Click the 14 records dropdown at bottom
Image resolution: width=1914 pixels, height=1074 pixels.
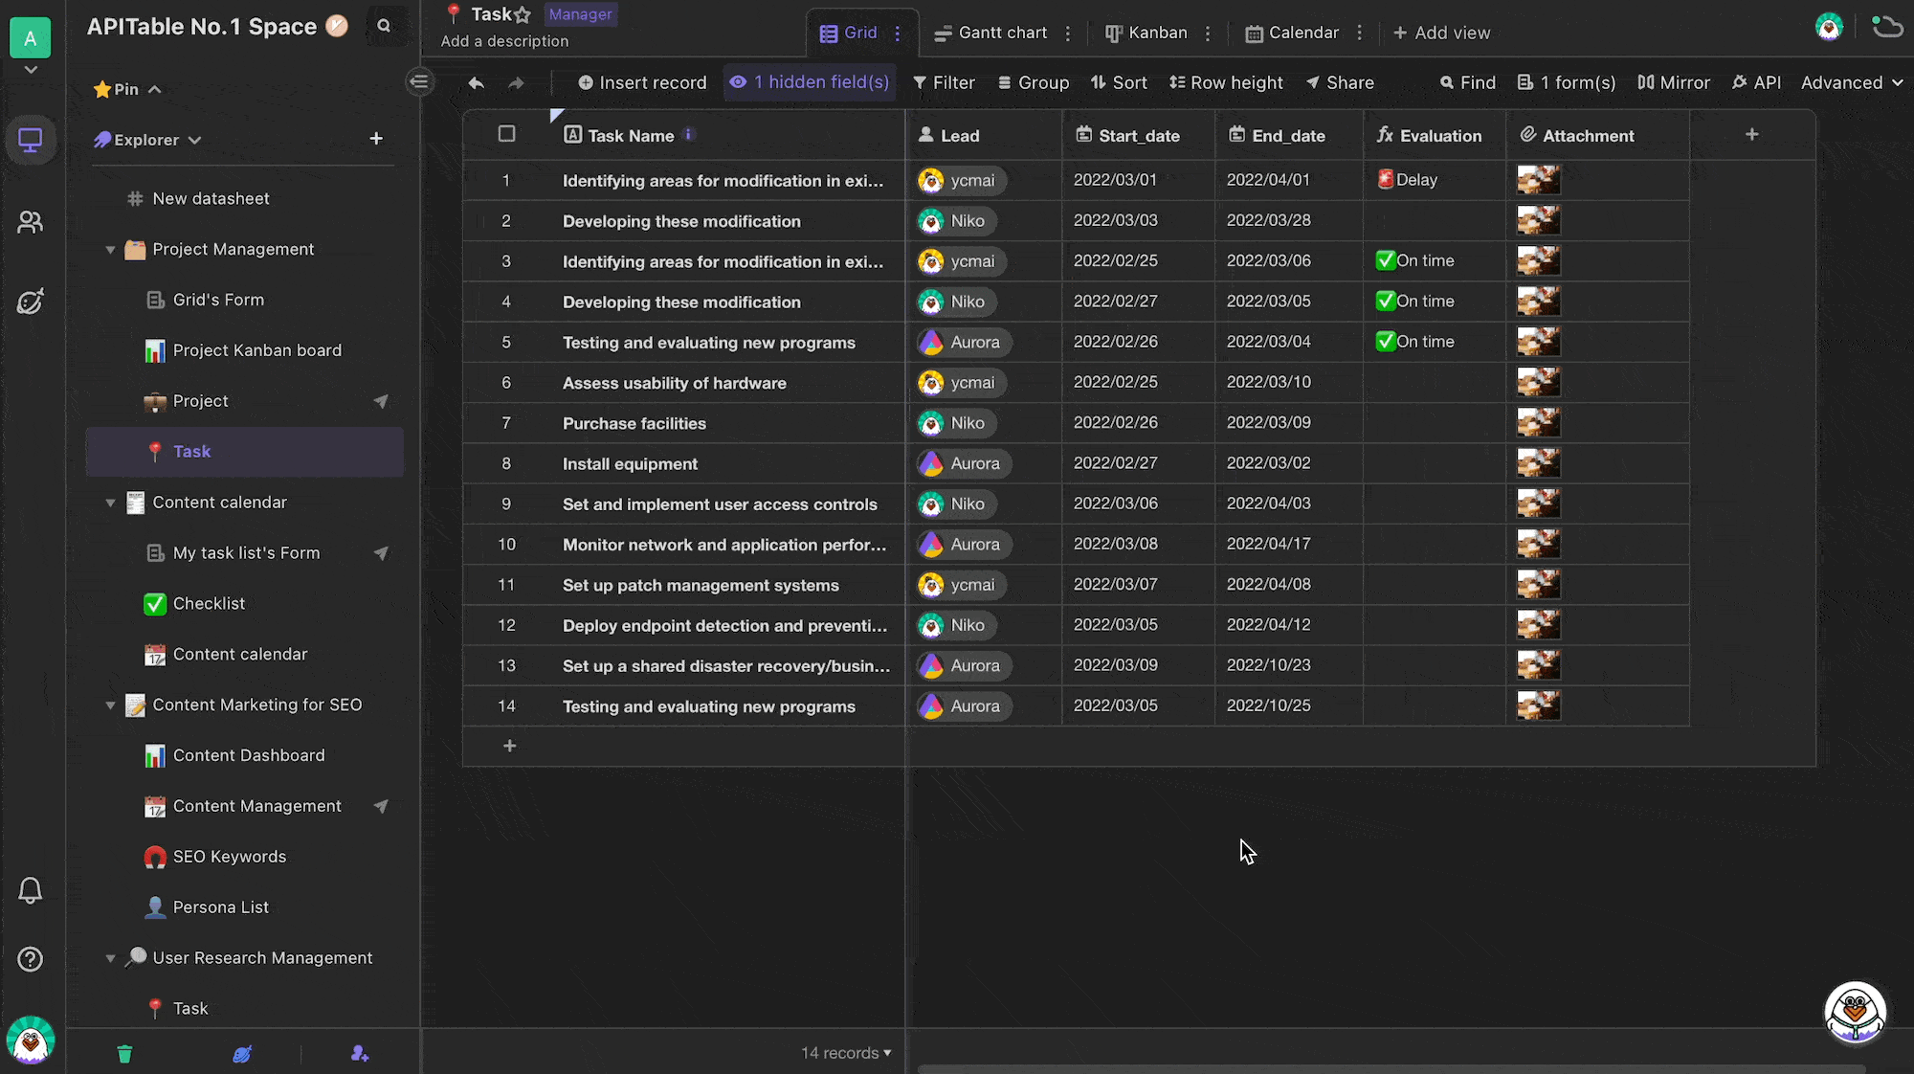(845, 1052)
